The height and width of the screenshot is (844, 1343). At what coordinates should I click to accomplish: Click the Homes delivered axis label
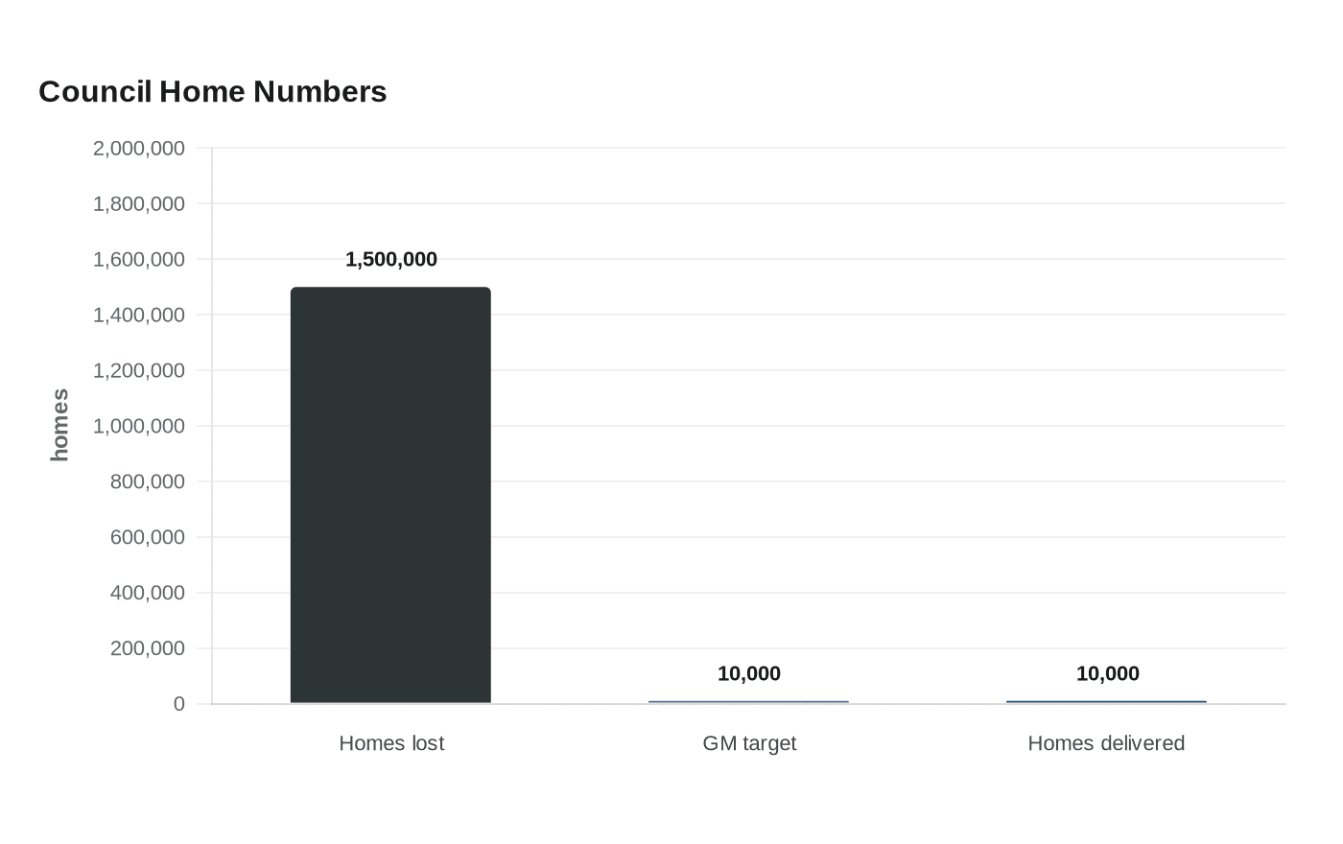coord(1106,743)
